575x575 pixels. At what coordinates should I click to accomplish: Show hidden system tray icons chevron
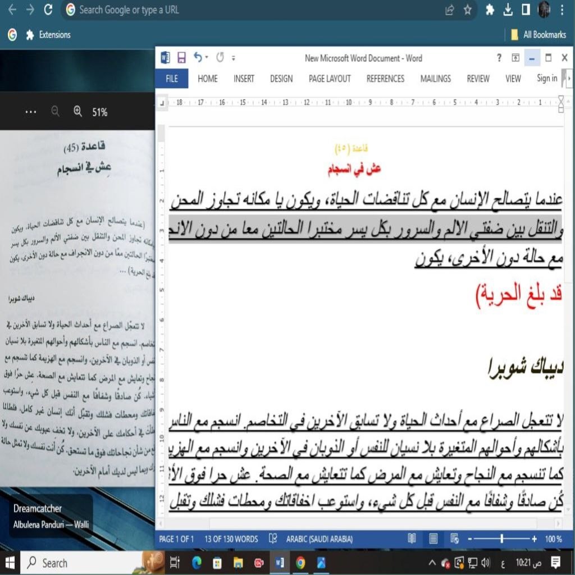click(432, 562)
